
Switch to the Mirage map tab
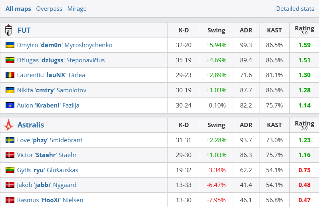(x=77, y=9)
